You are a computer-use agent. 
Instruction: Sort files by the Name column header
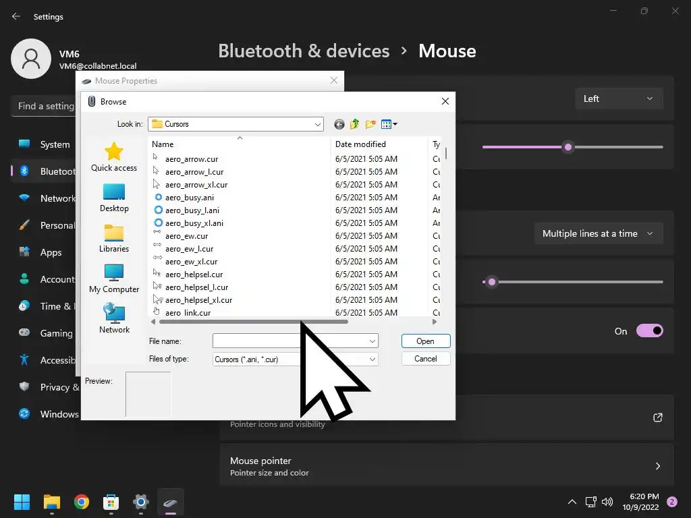point(240,144)
